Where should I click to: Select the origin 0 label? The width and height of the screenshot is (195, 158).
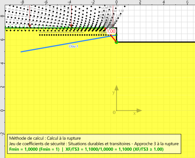[114, 113]
